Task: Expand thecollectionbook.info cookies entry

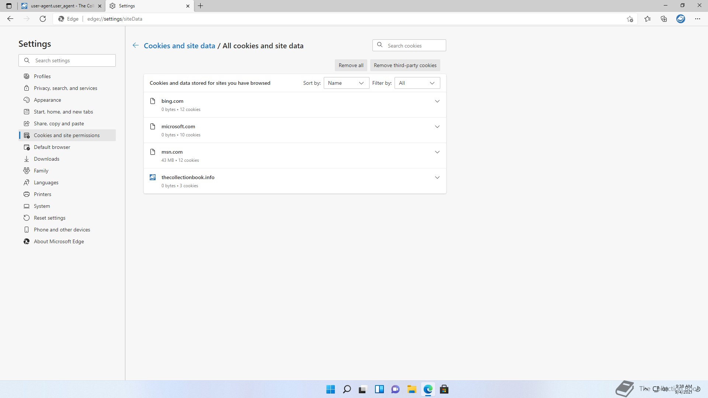Action: click(x=437, y=177)
